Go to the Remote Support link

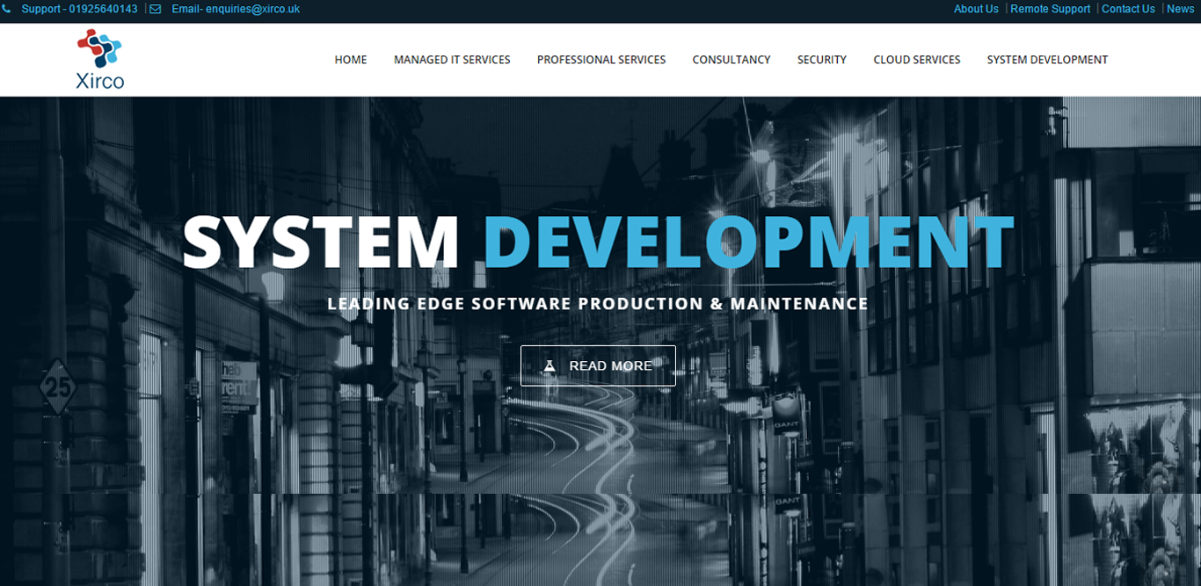(1050, 9)
